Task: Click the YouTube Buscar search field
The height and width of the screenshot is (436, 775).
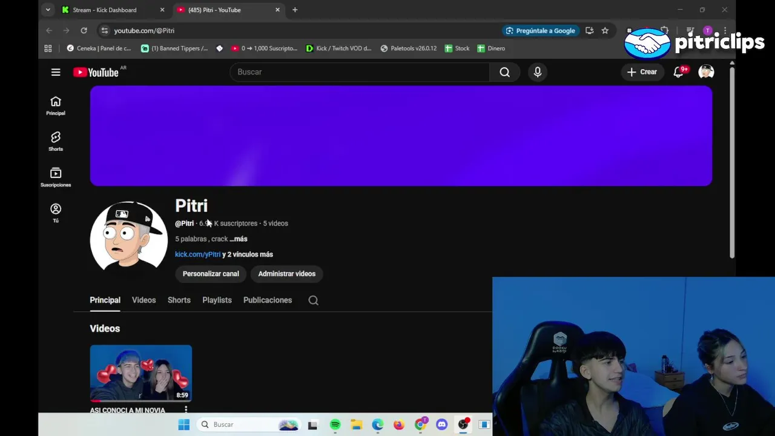Action: (360, 72)
